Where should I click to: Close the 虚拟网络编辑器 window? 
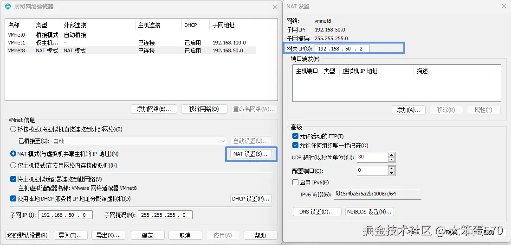pos(276,7)
